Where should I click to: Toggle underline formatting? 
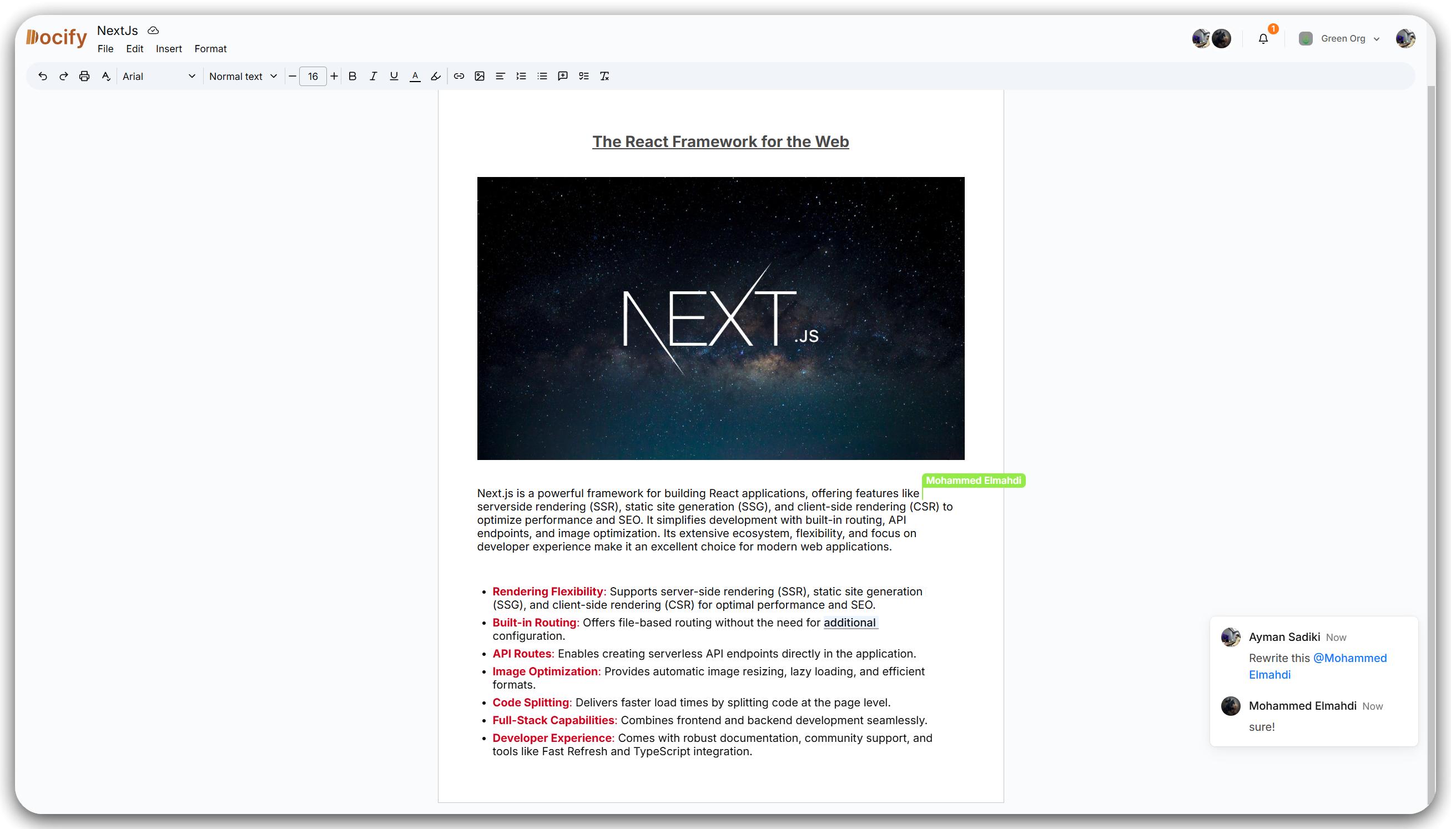point(394,76)
